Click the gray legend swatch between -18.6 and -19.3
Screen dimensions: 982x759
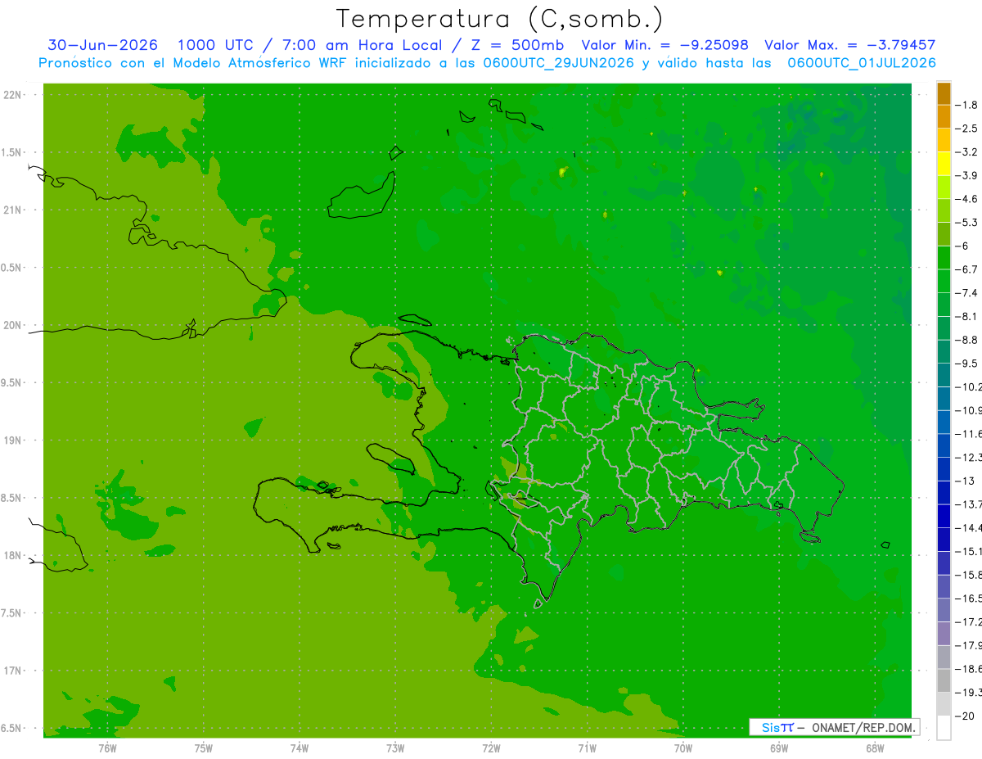point(944,680)
